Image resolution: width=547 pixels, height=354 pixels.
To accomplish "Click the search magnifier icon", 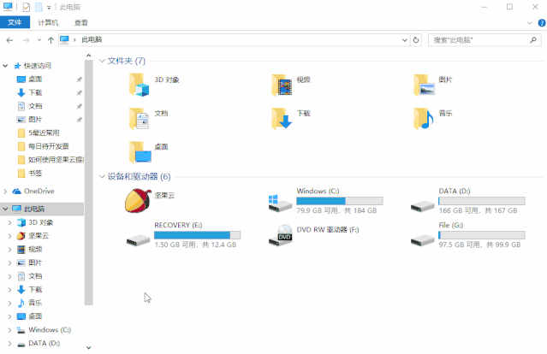I will coord(533,40).
